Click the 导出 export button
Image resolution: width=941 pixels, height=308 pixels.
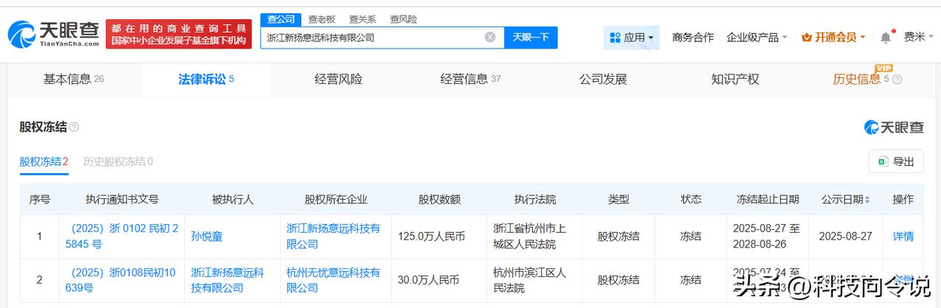point(896,161)
